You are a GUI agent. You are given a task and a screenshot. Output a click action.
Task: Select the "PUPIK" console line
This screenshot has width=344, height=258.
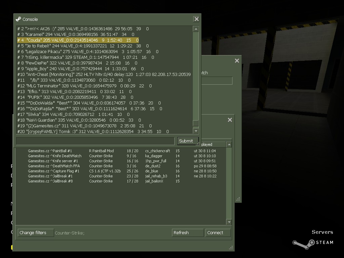point(75,97)
